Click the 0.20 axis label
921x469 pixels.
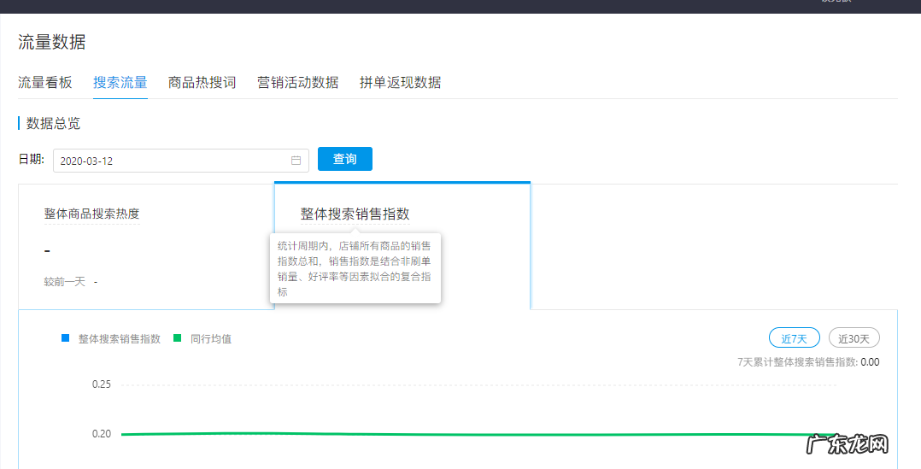pos(101,434)
